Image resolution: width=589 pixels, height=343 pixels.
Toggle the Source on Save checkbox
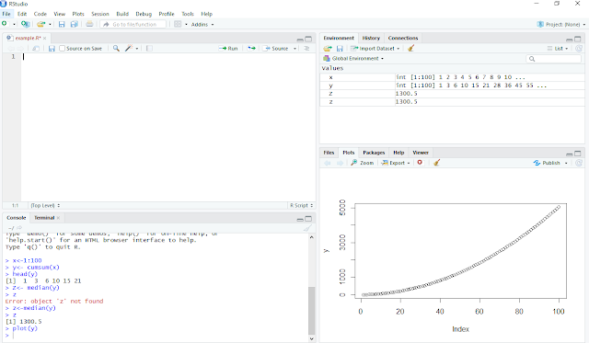[x=63, y=49]
